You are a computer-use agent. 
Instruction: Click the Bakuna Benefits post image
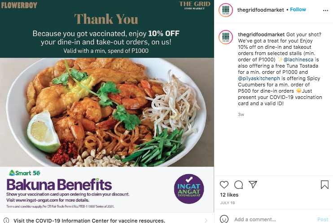(107, 106)
